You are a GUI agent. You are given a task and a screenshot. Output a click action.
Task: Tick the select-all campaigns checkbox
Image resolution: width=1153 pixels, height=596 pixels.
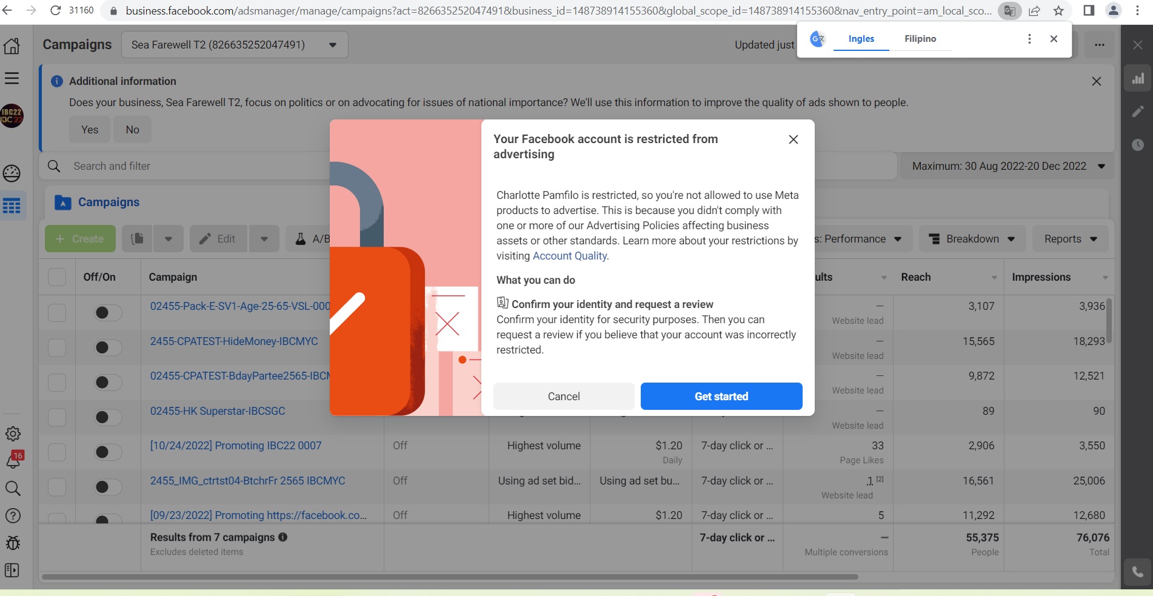pyautogui.click(x=57, y=277)
